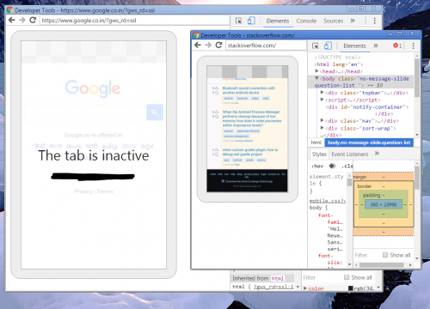Expand the div class topbar node
The width and height of the screenshot is (430, 309).
pos(322,93)
